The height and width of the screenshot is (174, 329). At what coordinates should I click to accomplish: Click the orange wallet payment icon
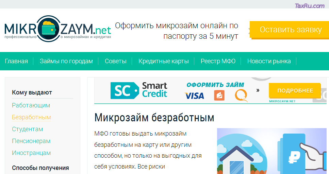click(x=219, y=95)
